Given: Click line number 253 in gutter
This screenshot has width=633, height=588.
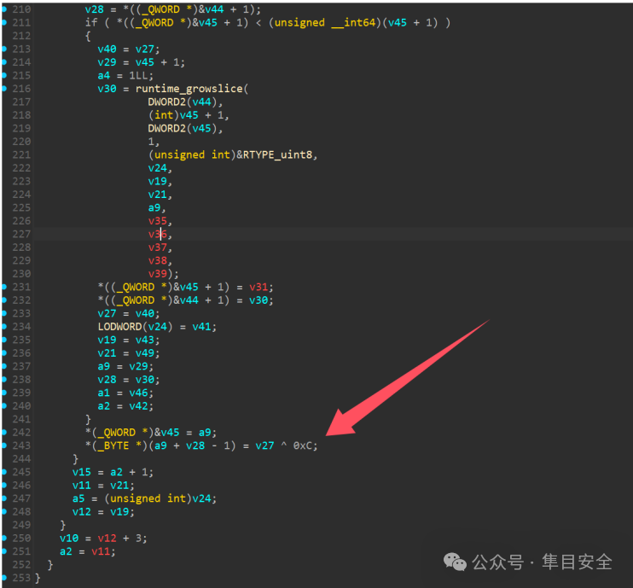Looking at the screenshot, I should 21,578.
